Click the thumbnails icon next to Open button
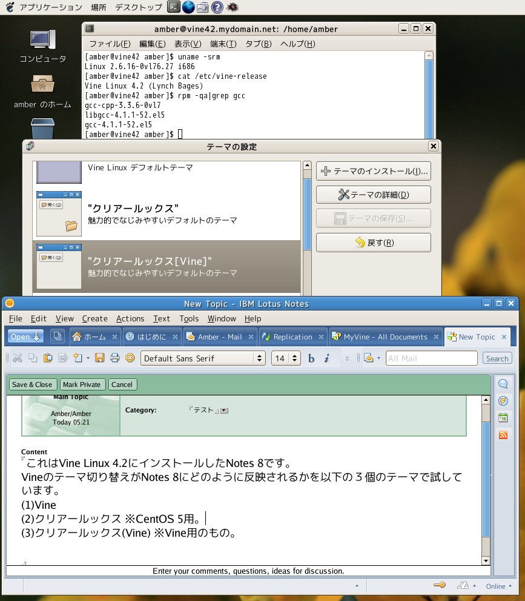Image resolution: width=525 pixels, height=601 pixels. click(58, 337)
